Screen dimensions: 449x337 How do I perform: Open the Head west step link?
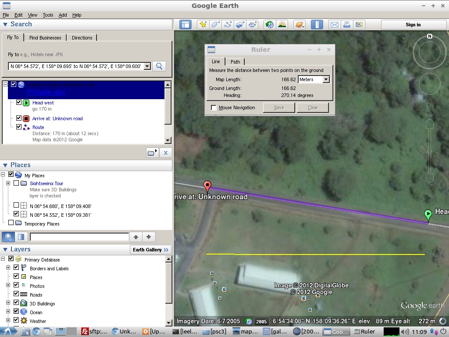(43, 103)
